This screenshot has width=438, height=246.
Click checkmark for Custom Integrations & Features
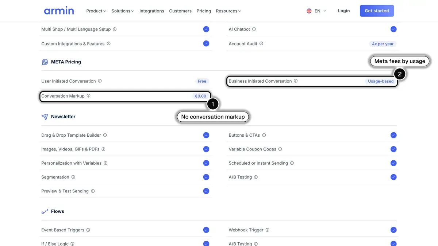[x=206, y=44]
